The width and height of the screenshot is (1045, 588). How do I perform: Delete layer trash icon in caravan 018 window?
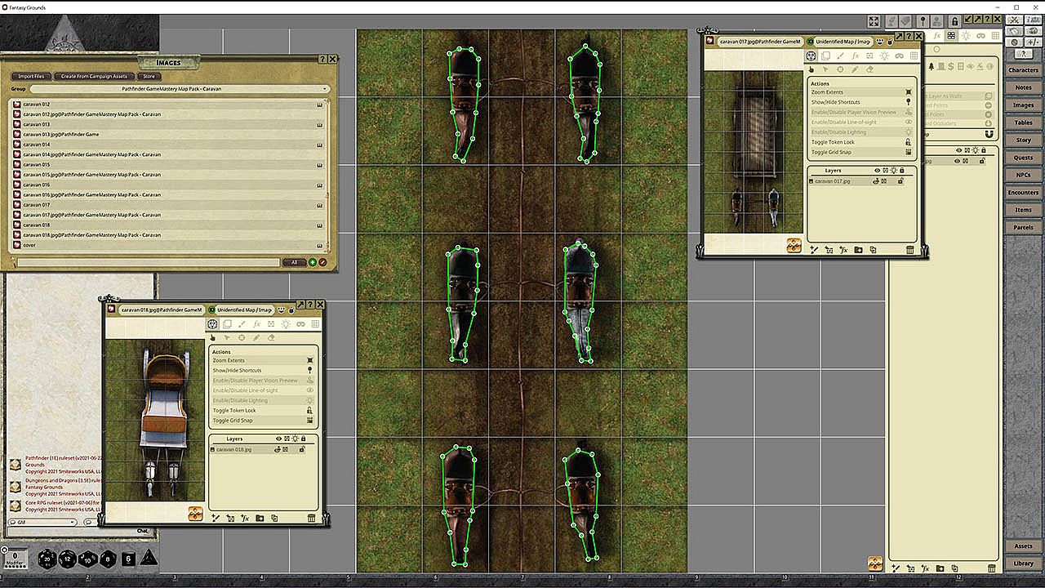pyautogui.click(x=311, y=518)
